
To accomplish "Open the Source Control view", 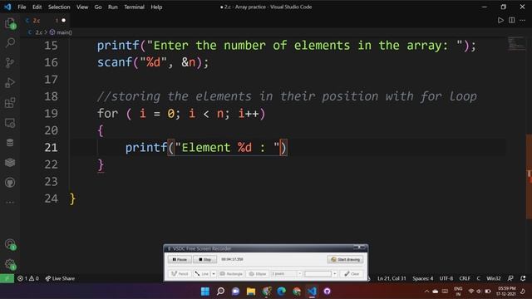I will pyautogui.click(x=10, y=63).
